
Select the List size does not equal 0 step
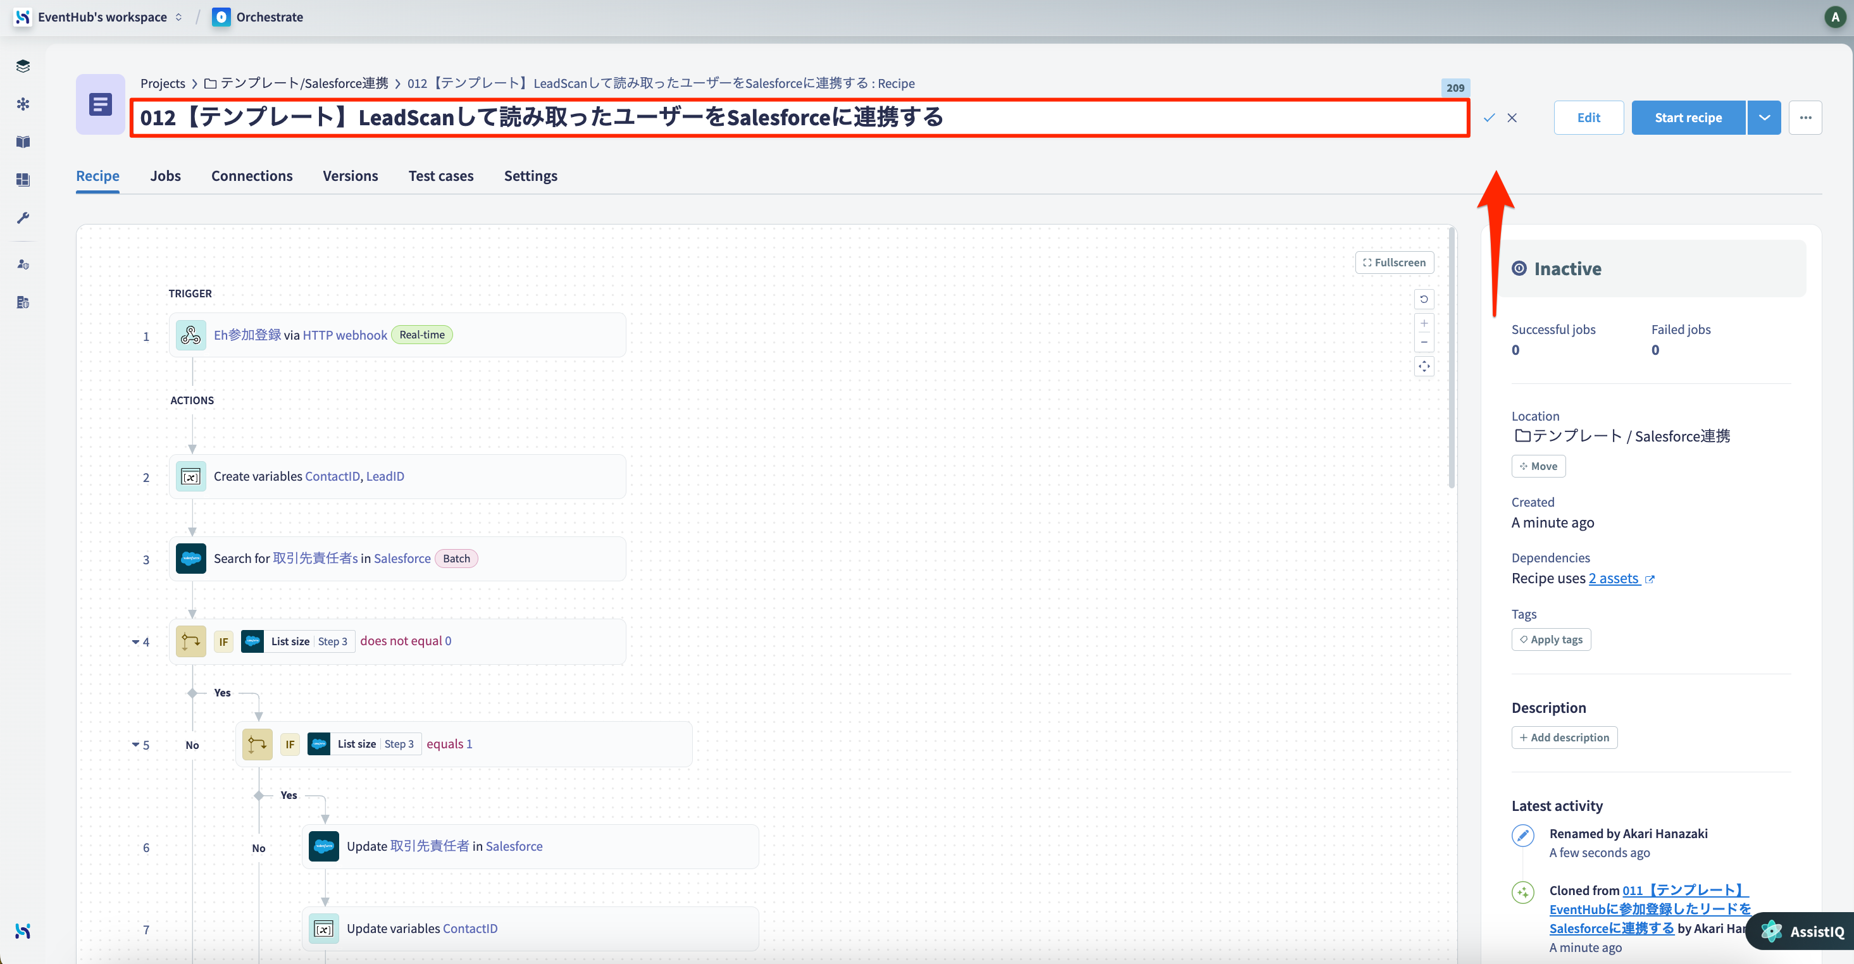click(x=397, y=641)
